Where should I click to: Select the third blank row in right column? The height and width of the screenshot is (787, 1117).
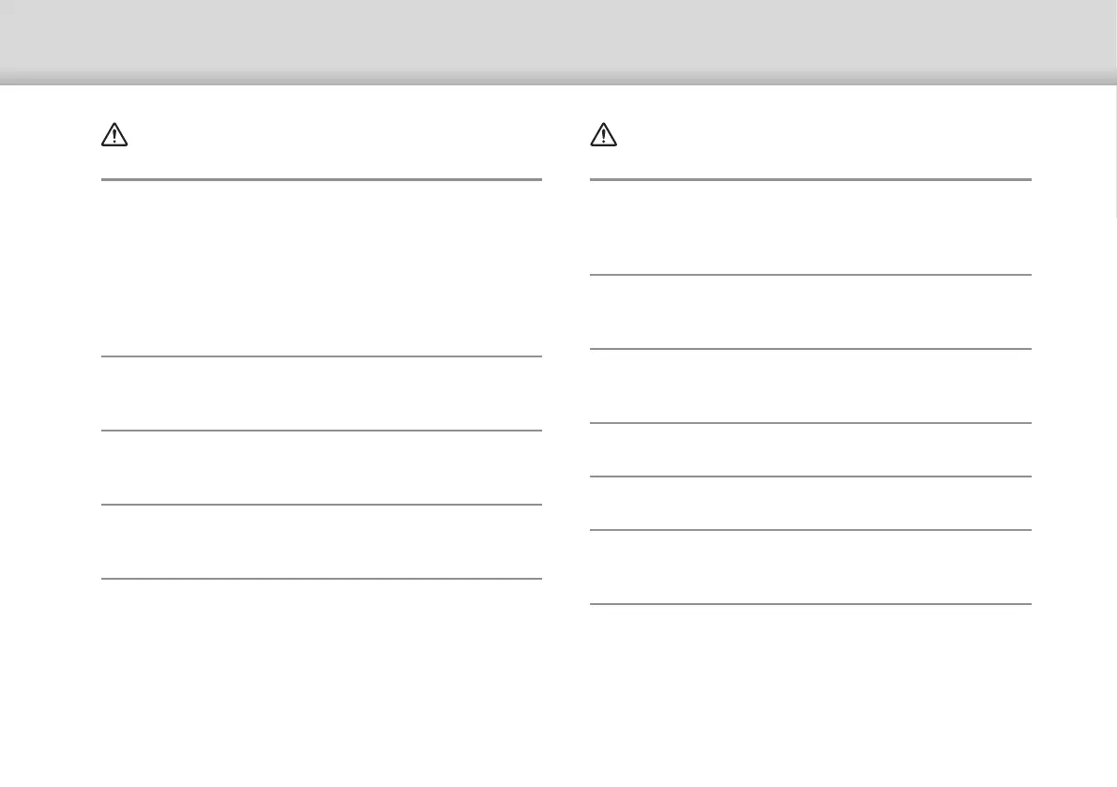[x=810, y=386]
